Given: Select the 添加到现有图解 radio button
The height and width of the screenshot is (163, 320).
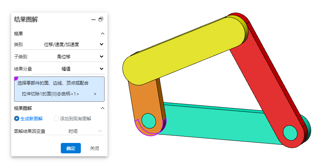Looking at the screenshot, I should [x=56, y=119].
